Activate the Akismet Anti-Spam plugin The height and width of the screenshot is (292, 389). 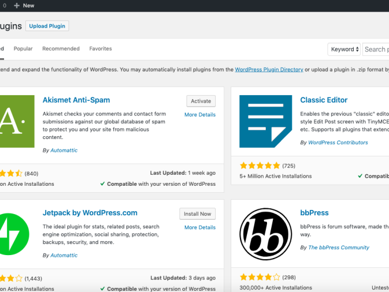click(201, 101)
